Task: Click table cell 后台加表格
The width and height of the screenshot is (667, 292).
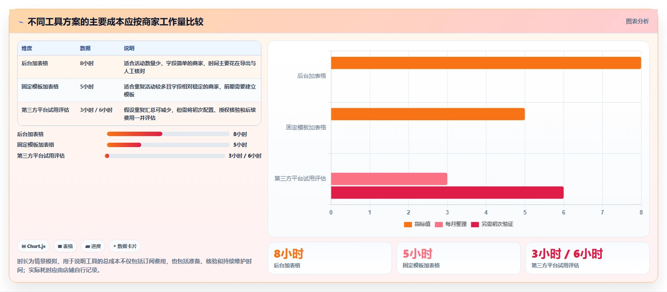Action: [35, 63]
